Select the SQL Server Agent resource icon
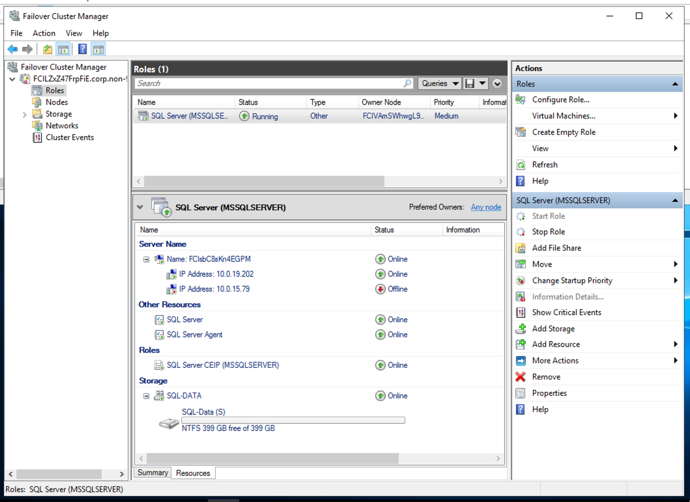 (159, 335)
